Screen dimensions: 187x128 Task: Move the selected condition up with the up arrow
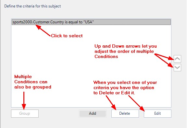tap(177, 59)
